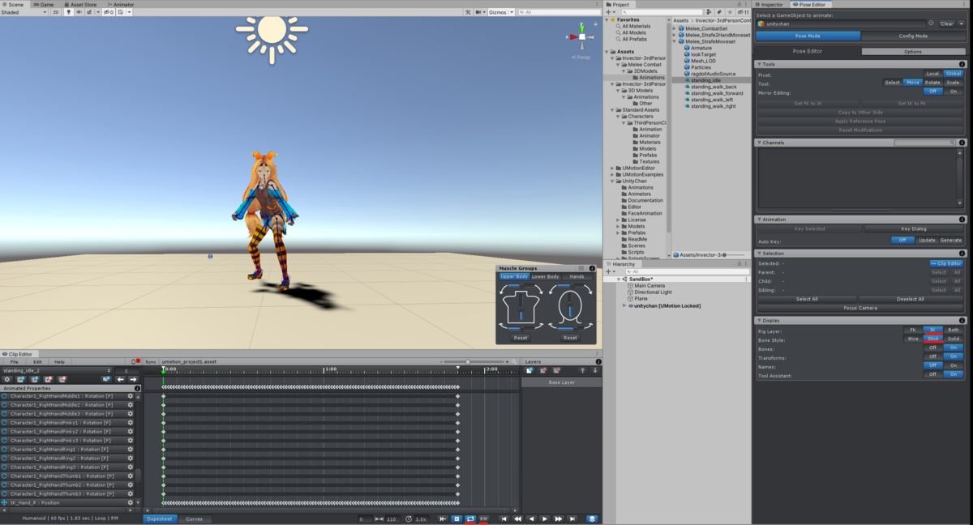
Task: Click Project panel create plus button
Action: coord(609,13)
